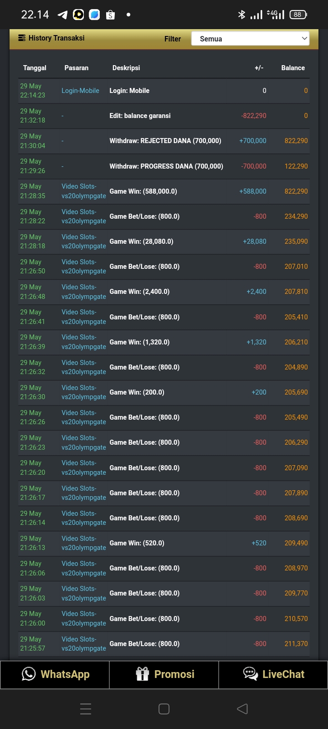Tap the LiveChat speech bubble icon
Image resolution: width=328 pixels, height=729 pixels.
(x=251, y=674)
